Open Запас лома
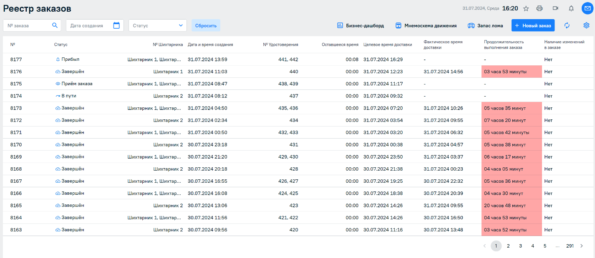Image resolution: width=595 pixels, height=258 pixels. point(485,25)
